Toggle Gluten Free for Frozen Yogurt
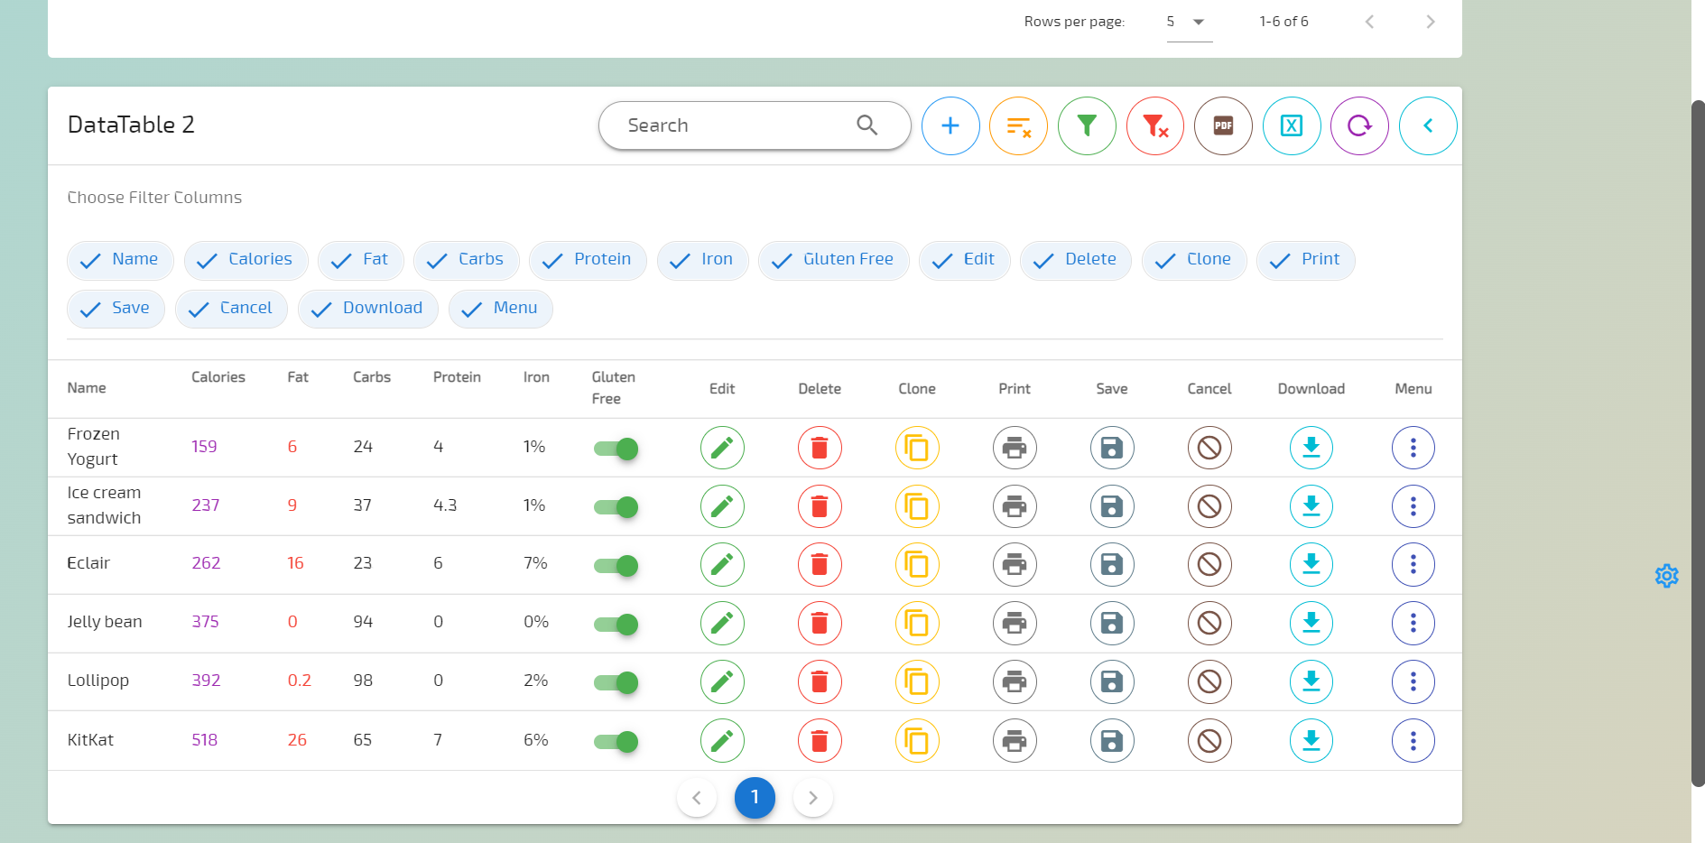The image size is (1705, 843). tap(616, 449)
